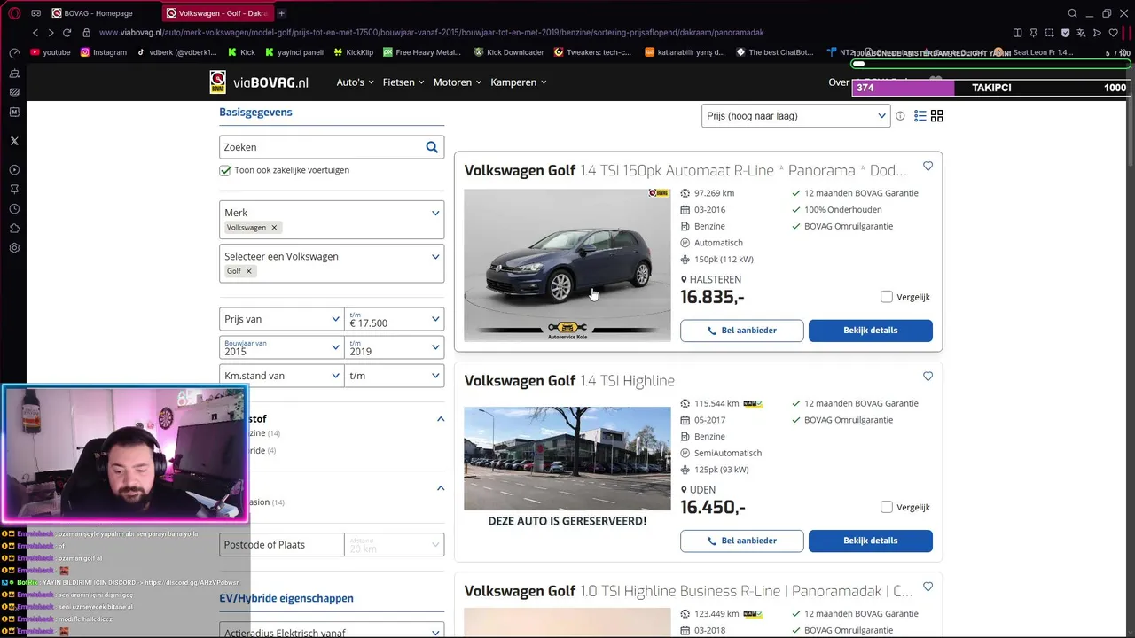Open the max price € 17.500 dropdown
Screen dimensions: 1135x638
(x=395, y=319)
